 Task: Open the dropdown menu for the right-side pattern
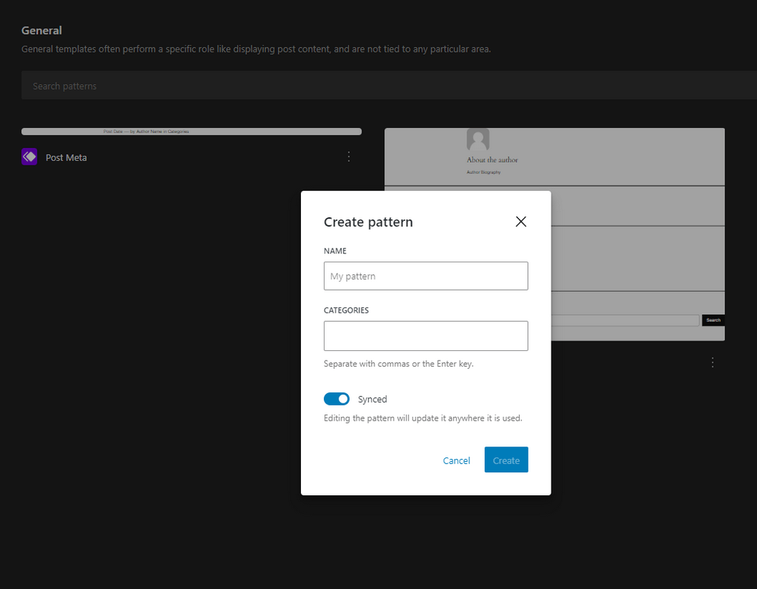point(713,362)
